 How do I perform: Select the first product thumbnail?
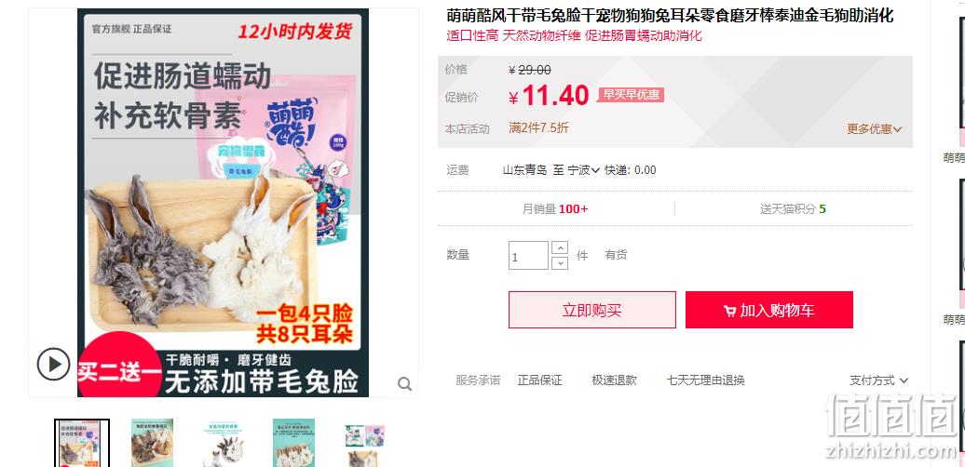(x=82, y=443)
